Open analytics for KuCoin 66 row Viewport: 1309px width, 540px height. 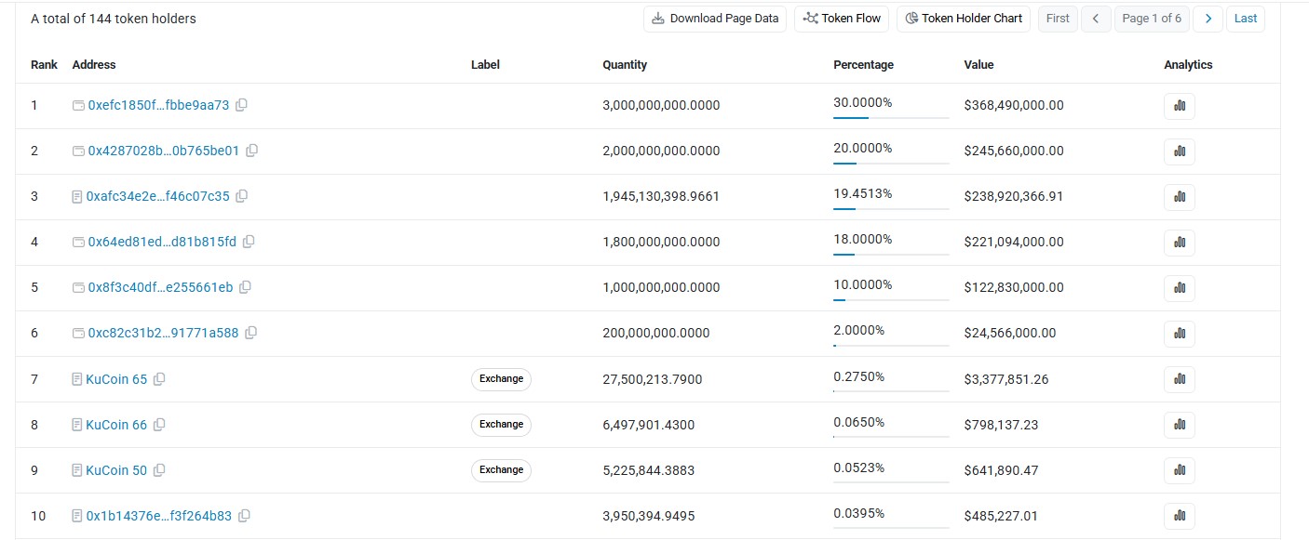[x=1180, y=425]
